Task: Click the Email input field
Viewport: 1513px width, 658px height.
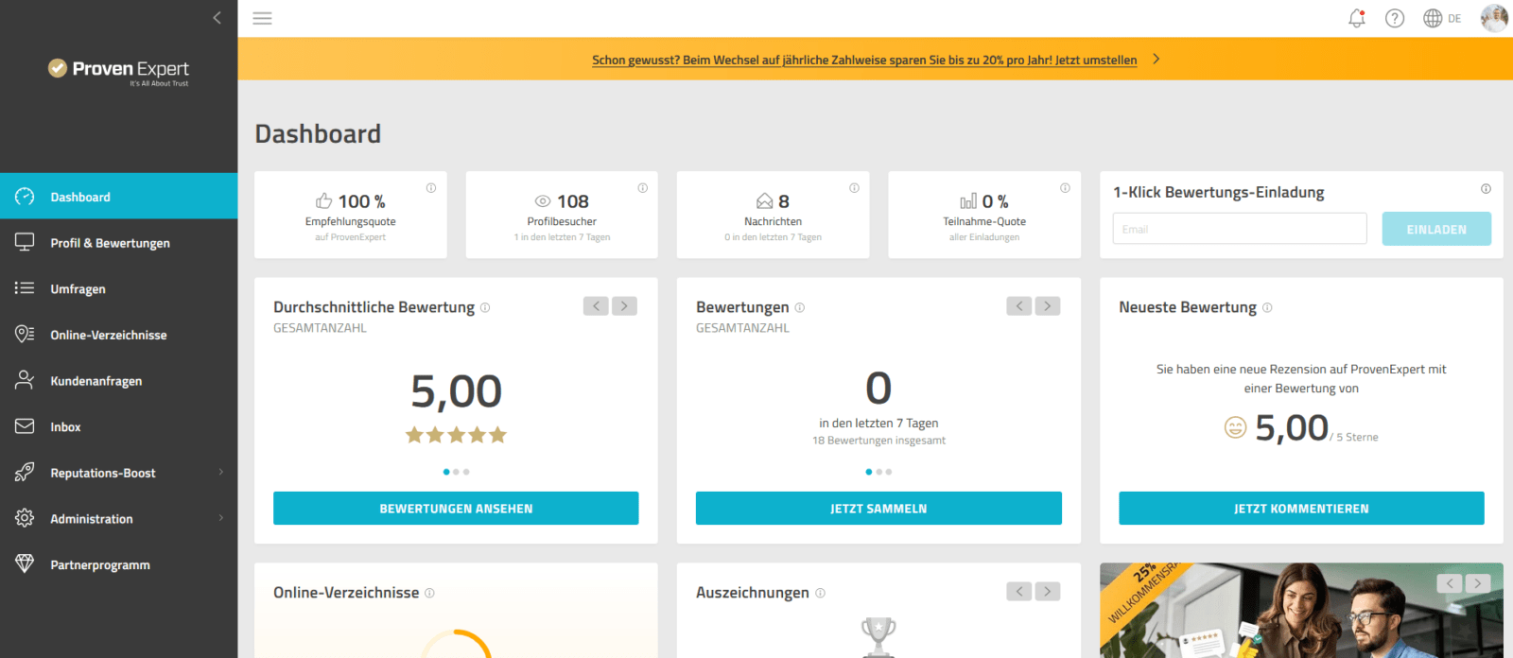Action: tap(1240, 229)
